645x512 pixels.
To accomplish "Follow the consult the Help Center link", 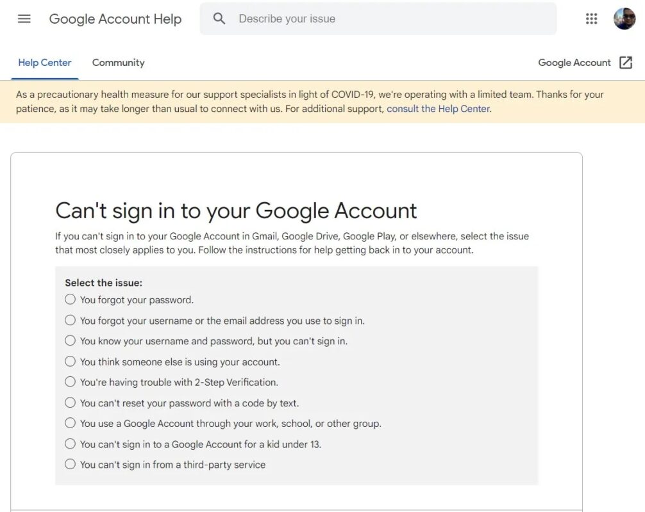I will pos(438,109).
